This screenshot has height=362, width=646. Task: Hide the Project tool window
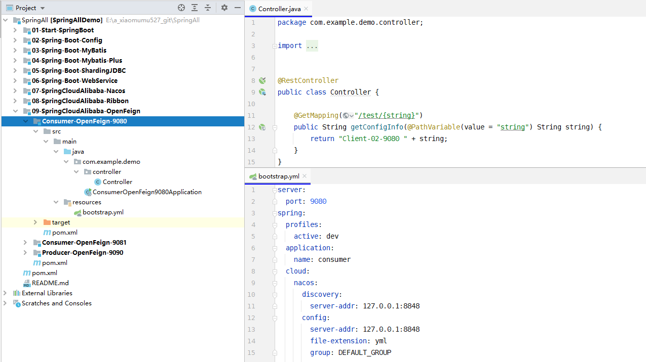(238, 8)
